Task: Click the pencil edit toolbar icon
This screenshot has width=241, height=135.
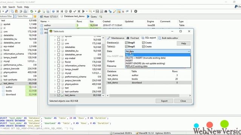Action: pyautogui.click(x=114, y=11)
